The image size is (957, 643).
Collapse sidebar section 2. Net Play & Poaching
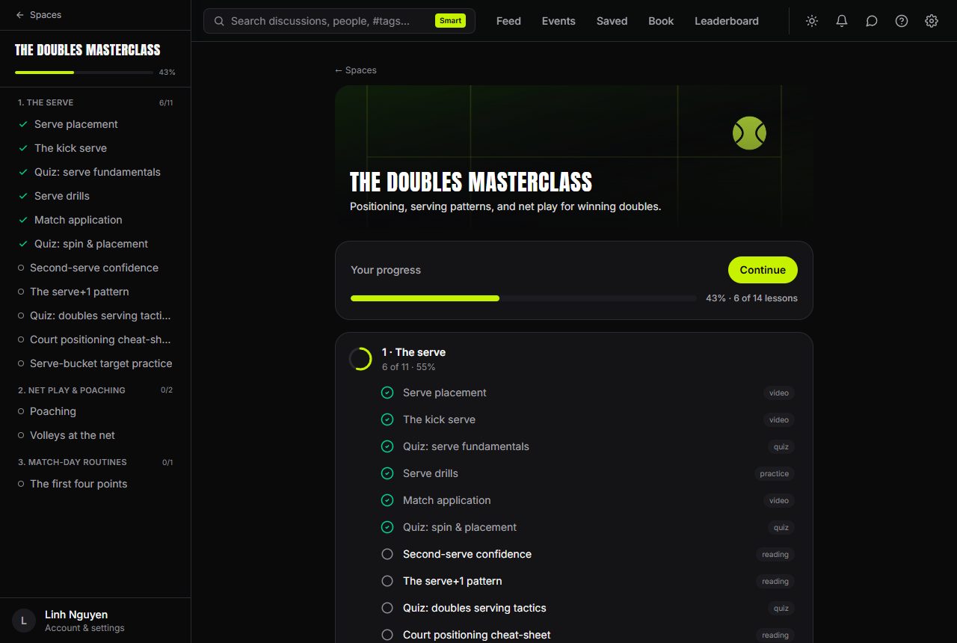95,390
